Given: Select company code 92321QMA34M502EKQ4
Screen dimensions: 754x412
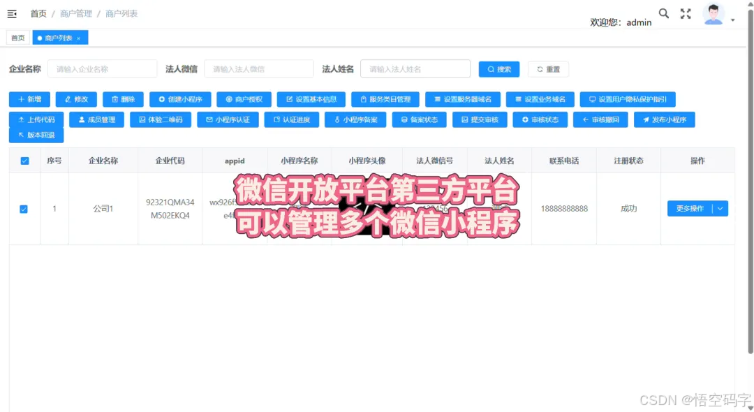Looking at the screenshot, I should [170, 209].
